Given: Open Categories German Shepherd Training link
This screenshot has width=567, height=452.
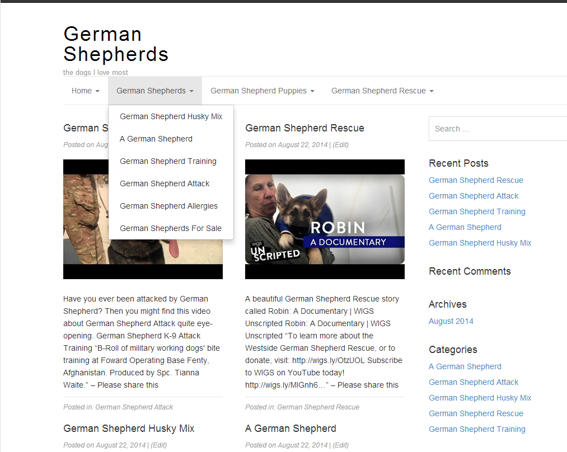Looking at the screenshot, I should click(477, 429).
